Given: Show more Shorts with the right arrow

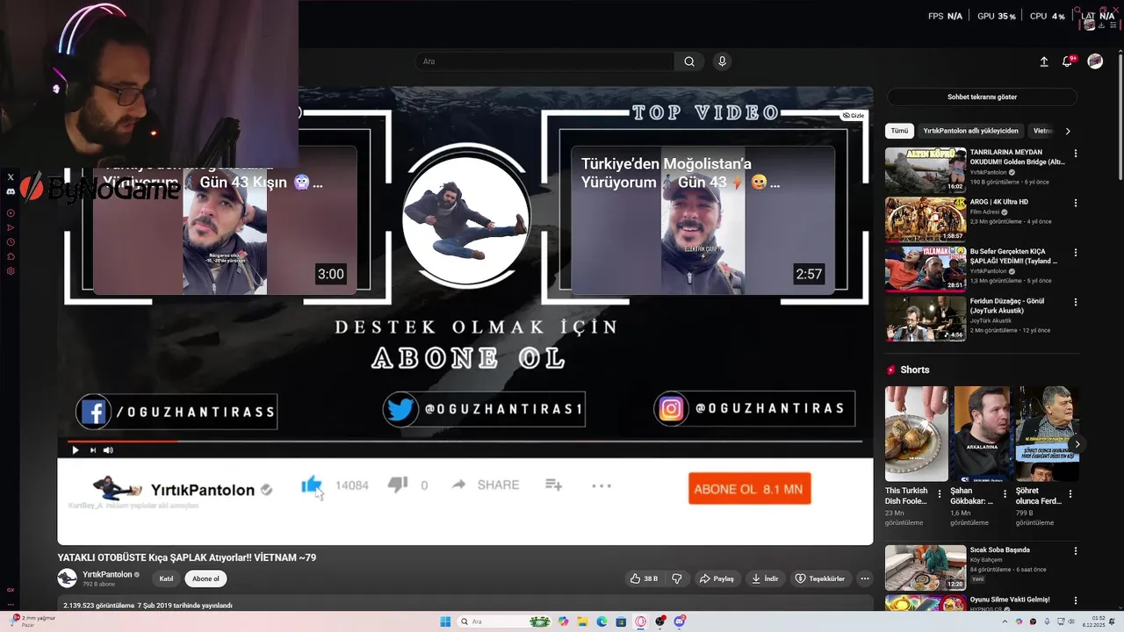Looking at the screenshot, I should [x=1077, y=444].
